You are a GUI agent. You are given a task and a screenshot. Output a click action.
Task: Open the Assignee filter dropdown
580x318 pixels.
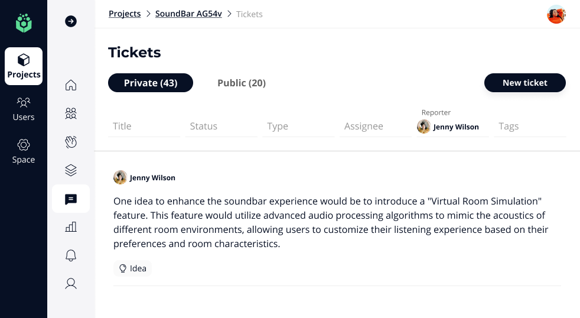pos(376,126)
